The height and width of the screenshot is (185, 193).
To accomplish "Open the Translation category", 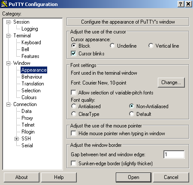I will [x=33, y=84].
